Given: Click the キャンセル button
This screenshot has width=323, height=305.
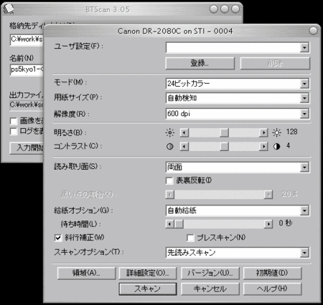Looking at the screenshot, I should [x=210, y=289].
